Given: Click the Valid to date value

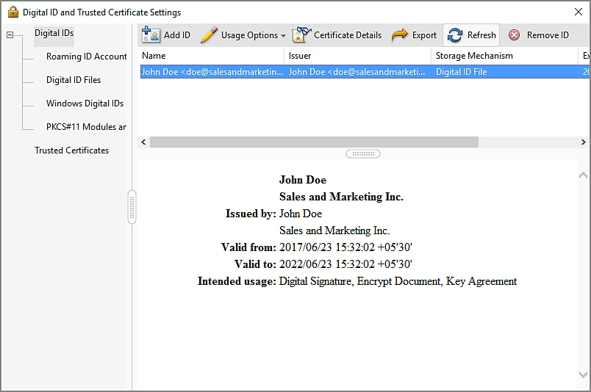Looking at the screenshot, I should click(345, 264).
